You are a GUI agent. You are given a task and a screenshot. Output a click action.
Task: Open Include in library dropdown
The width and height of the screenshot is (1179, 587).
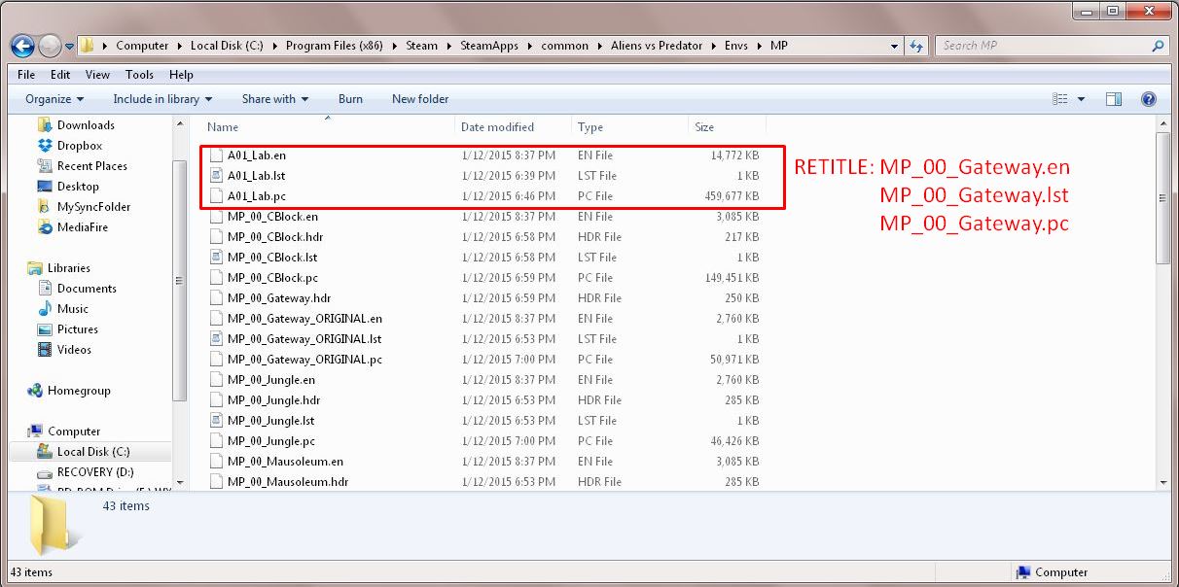pos(162,99)
